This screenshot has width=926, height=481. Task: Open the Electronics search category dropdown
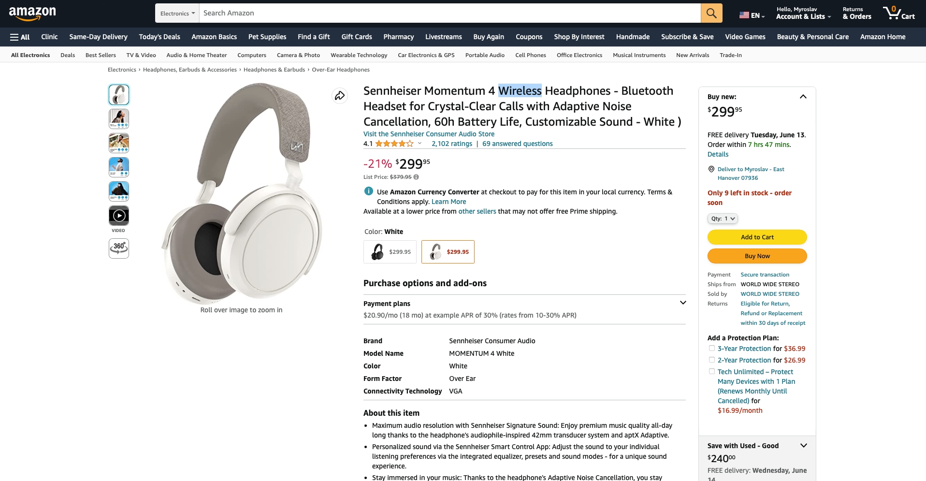(177, 13)
